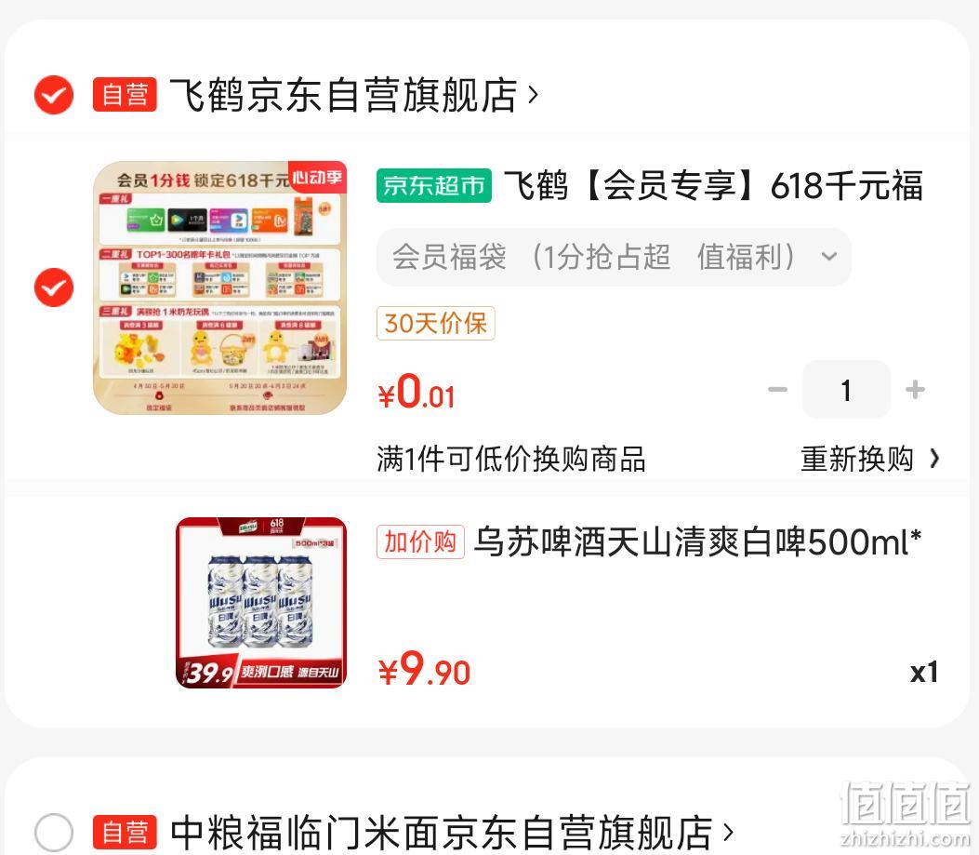The image size is (979, 855).
Task: Select the 中粮福临门米面 store radio circle
Action: tap(54, 833)
